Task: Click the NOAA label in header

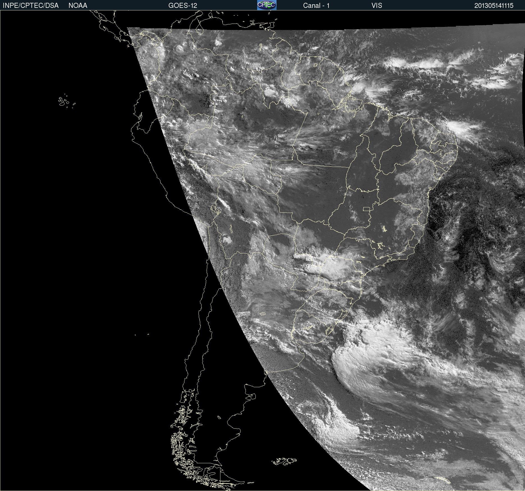Action: tap(78, 6)
